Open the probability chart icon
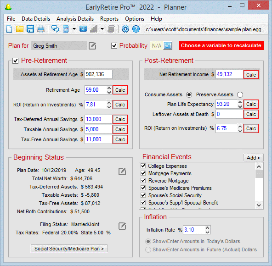Viewport: 272px width, 266px height. pos(168,46)
